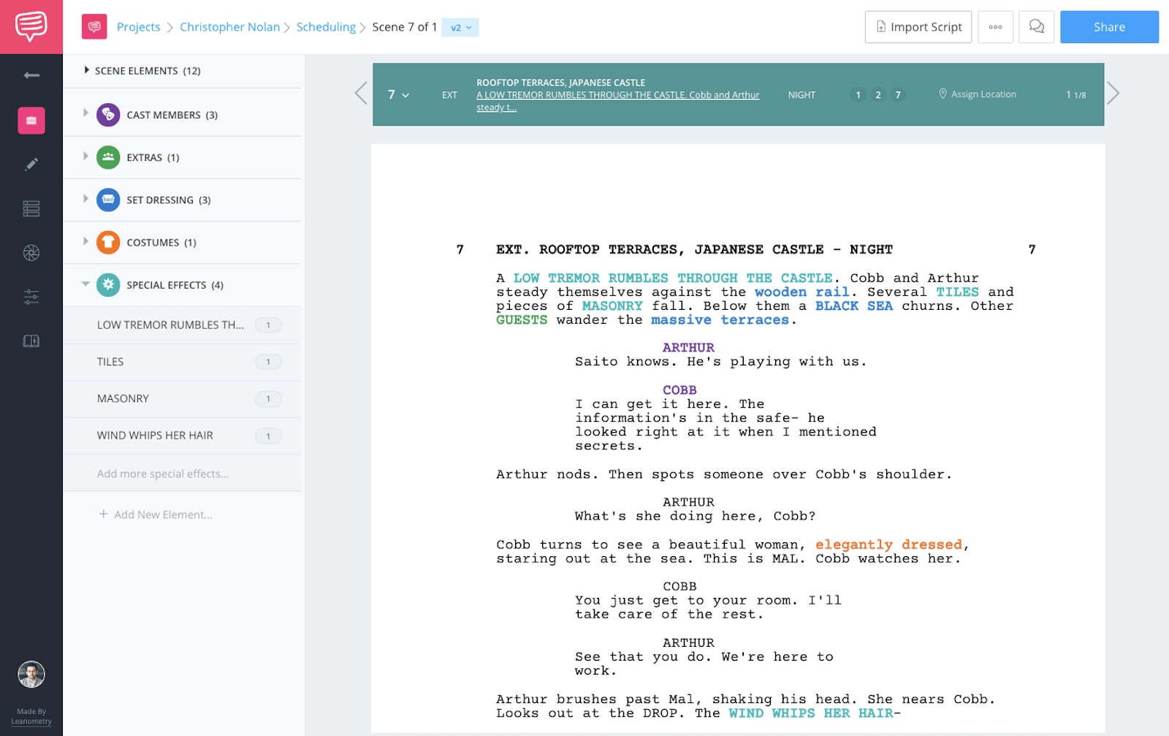Click the orange Costumes shirt icon
This screenshot has width=1169, height=736.
coord(108,242)
